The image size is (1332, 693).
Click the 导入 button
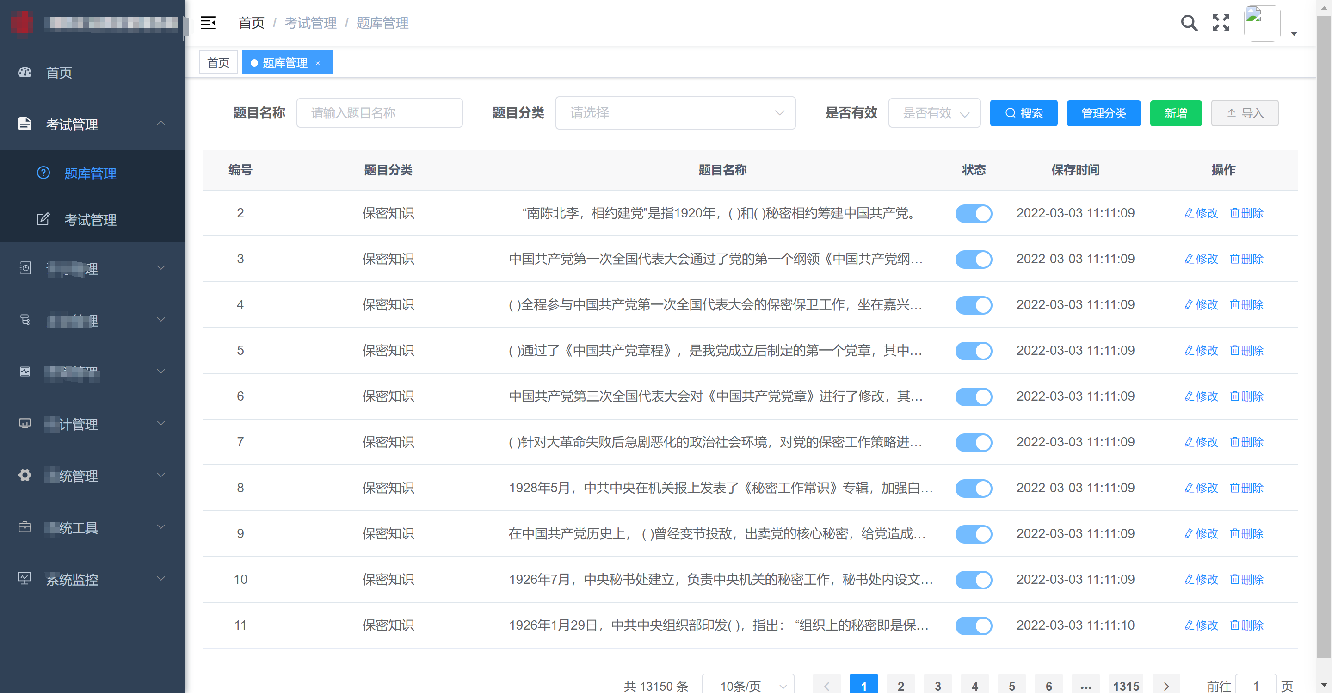point(1245,113)
